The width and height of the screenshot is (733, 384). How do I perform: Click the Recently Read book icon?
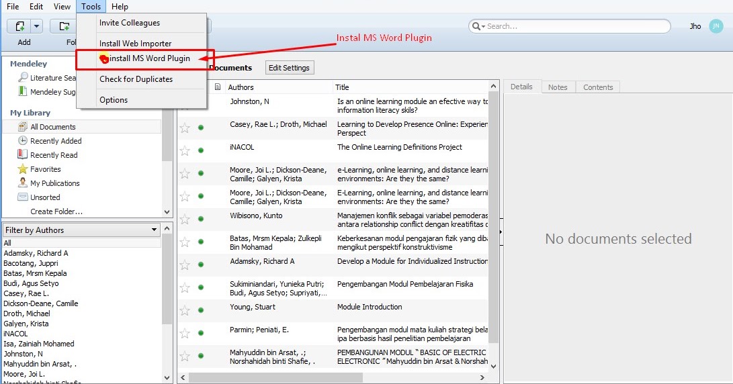[22, 154]
